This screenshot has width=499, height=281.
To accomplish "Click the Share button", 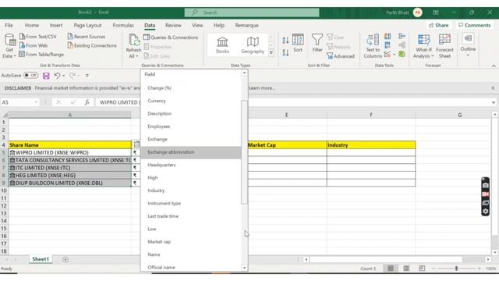I will coord(438,25).
